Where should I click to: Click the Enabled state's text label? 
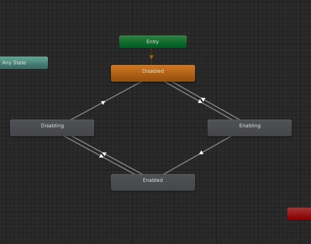coord(153,180)
